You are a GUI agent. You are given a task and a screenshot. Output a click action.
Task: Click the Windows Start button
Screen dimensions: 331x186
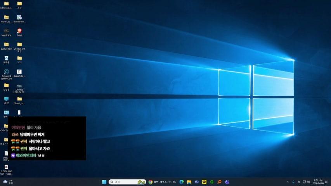point(104,182)
